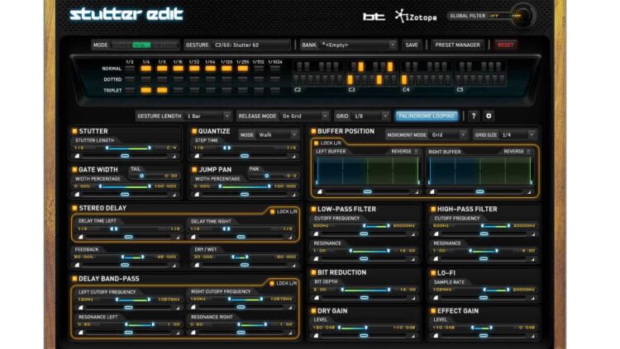Toggle the Bit Reduction module enable
The height and width of the screenshot is (349, 620).
[x=313, y=272]
